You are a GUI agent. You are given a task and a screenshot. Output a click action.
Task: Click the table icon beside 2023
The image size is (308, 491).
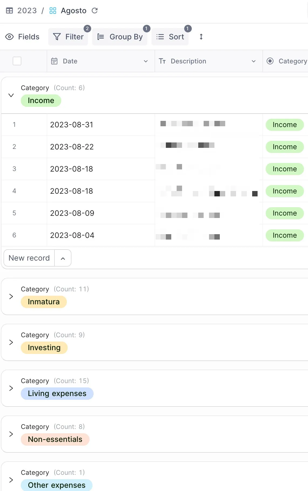click(9, 11)
